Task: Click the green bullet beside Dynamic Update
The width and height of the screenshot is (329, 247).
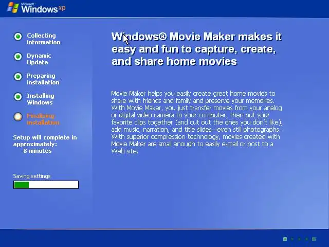Action: (x=18, y=57)
